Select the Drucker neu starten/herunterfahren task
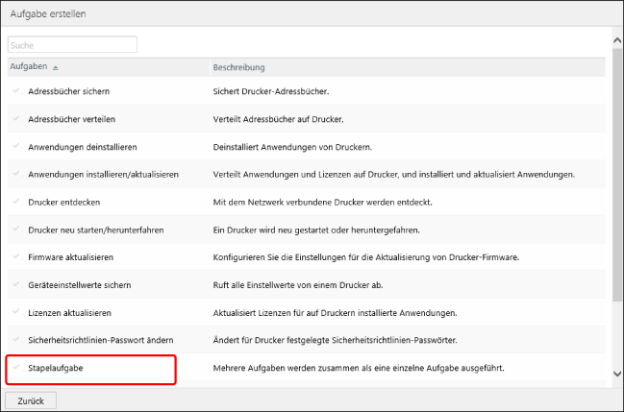This screenshot has width=624, height=412. [x=99, y=230]
